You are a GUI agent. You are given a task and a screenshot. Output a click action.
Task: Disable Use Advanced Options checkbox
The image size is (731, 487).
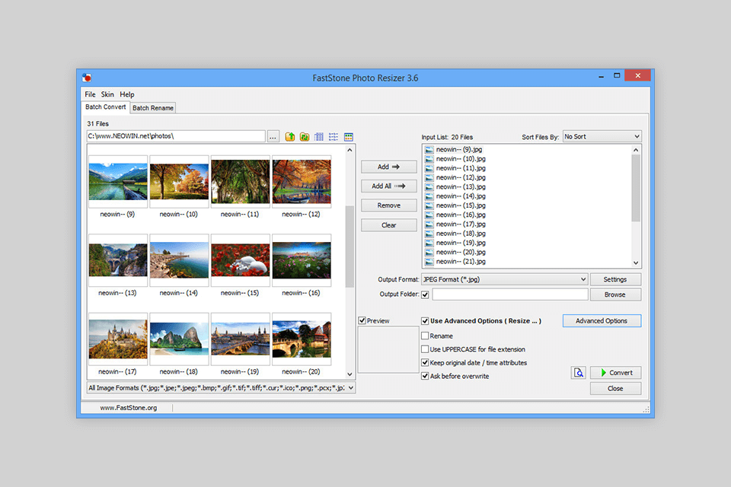pos(425,321)
